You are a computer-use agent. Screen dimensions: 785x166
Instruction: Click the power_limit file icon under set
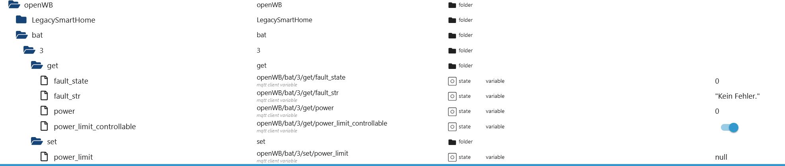[x=44, y=157]
